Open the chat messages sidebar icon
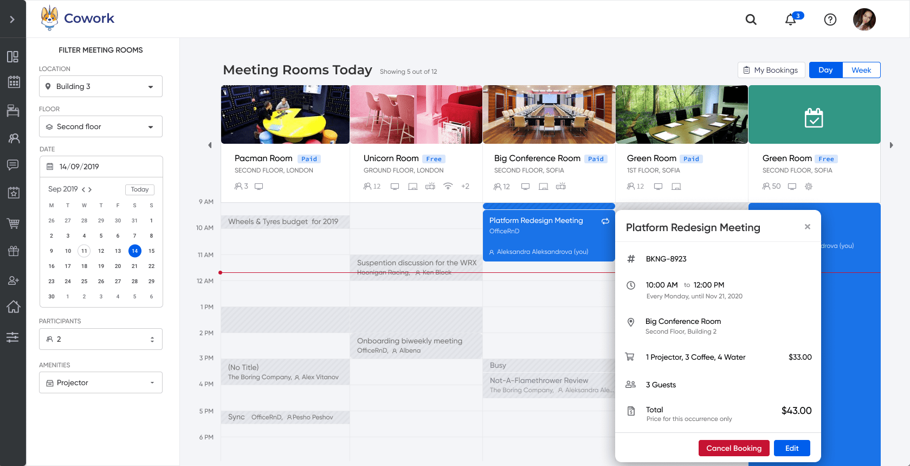The height and width of the screenshot is (466, 910). [13, 164]
